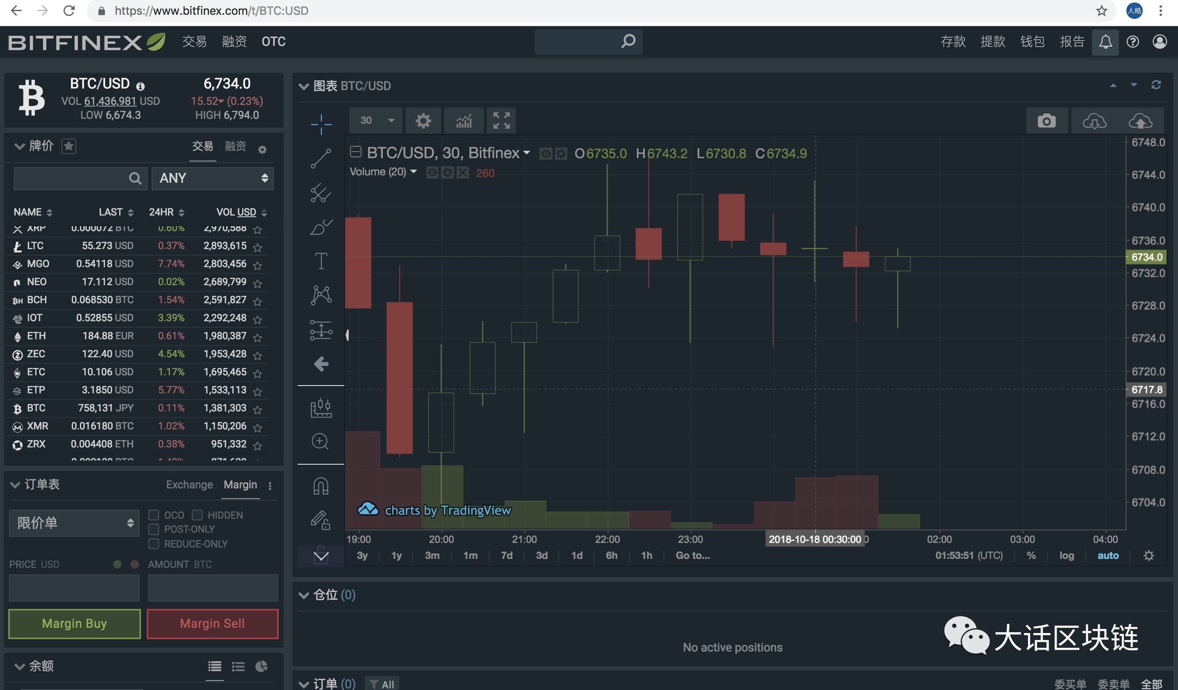Open the notifications bell

tap(1105, 42)
